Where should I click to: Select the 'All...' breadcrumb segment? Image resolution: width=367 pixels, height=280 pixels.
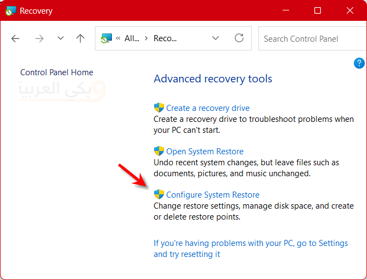click(x=132, y=38)
